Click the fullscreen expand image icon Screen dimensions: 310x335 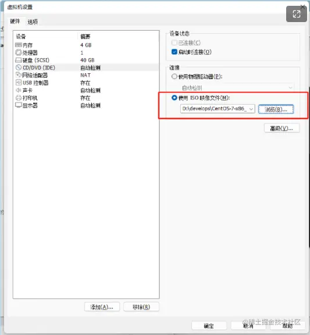297,14
